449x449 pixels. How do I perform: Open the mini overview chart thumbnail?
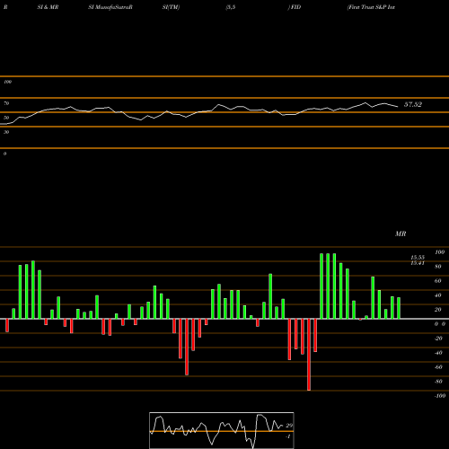tap(222, 430)
